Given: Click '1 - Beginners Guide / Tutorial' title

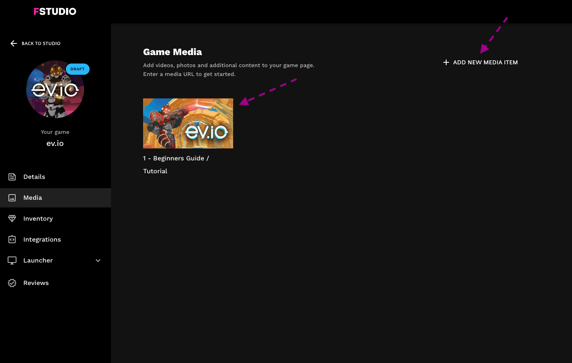Looking at the screenshot, I should pos(176,165).
